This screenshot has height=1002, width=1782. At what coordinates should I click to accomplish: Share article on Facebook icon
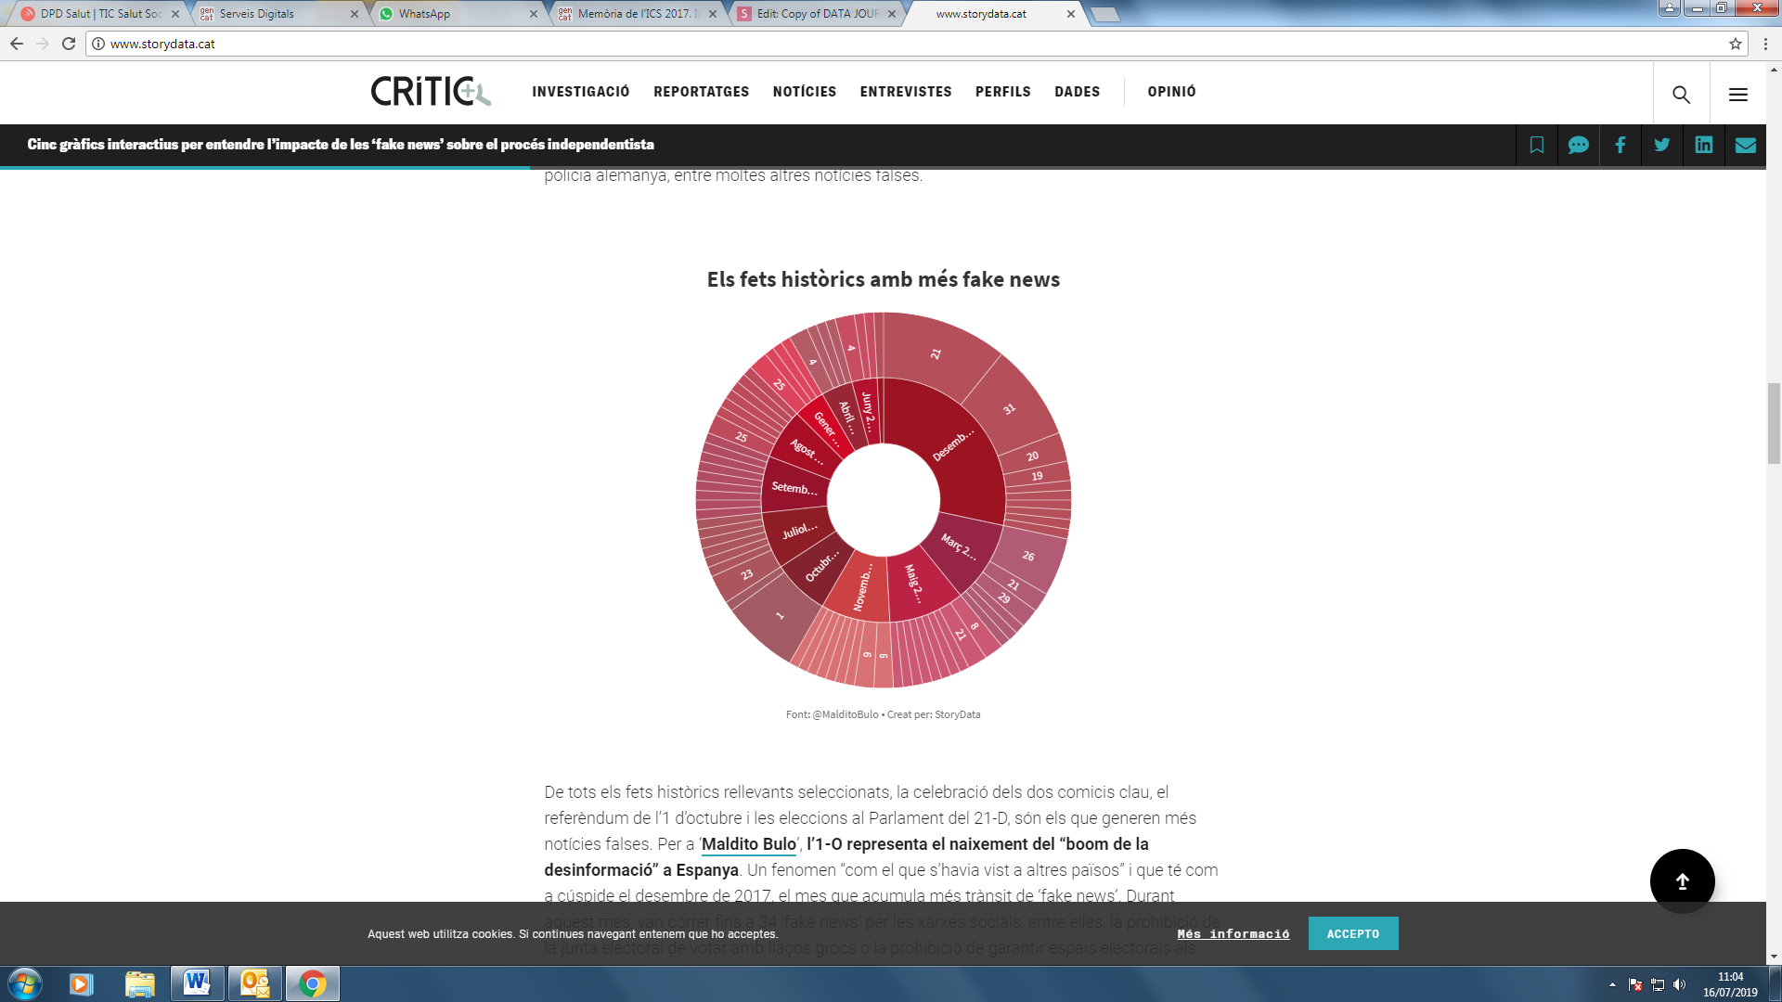(1620, 145)
